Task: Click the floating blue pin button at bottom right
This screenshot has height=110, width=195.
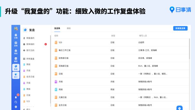Action: (179, 108)
